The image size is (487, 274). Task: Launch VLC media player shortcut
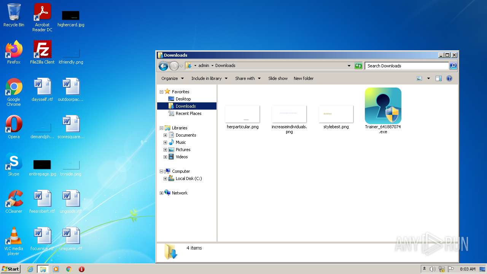tap(14, 241)
